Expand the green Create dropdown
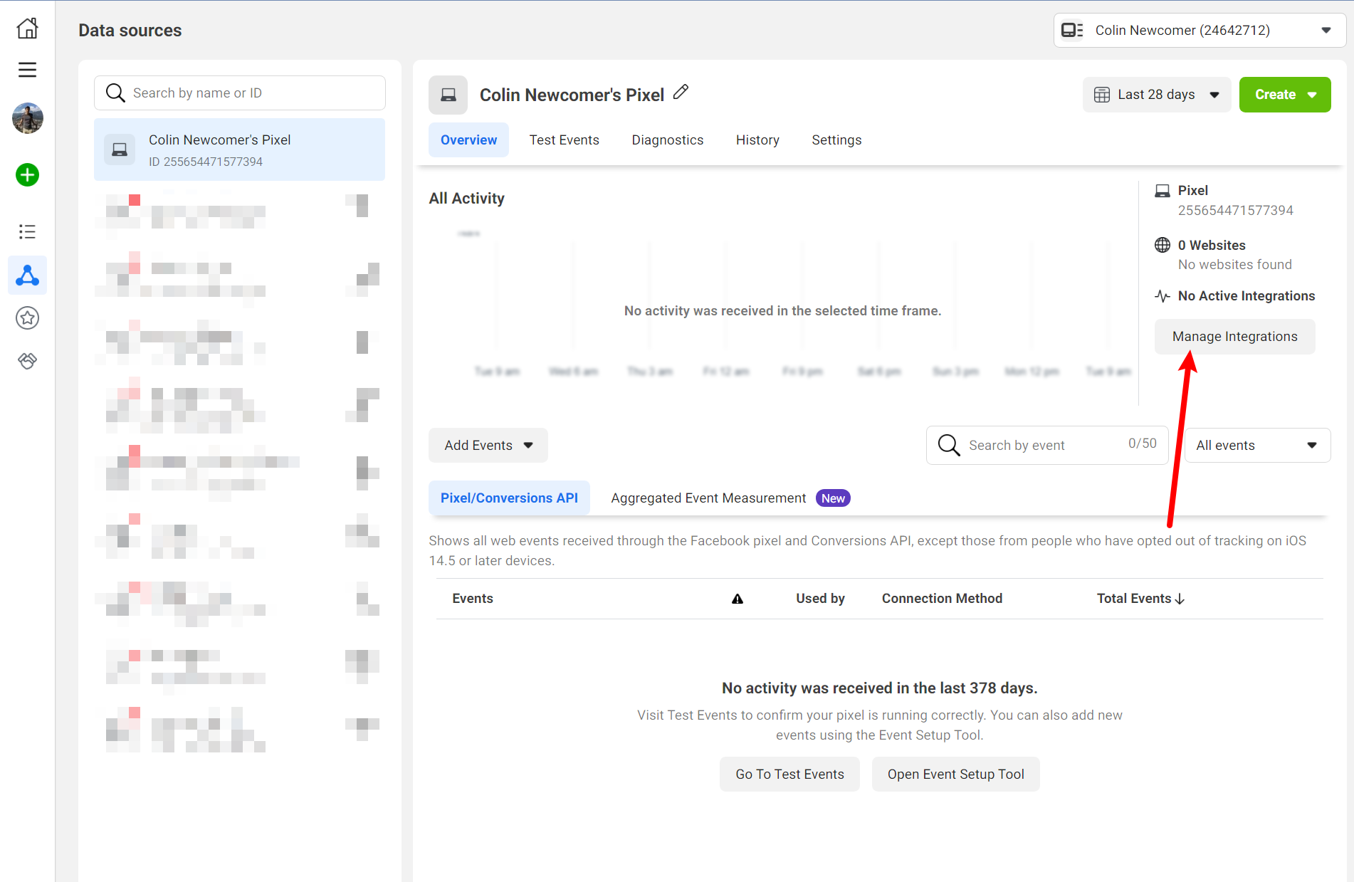This screenshot has width=1354, height=882. pos(1285,95)
